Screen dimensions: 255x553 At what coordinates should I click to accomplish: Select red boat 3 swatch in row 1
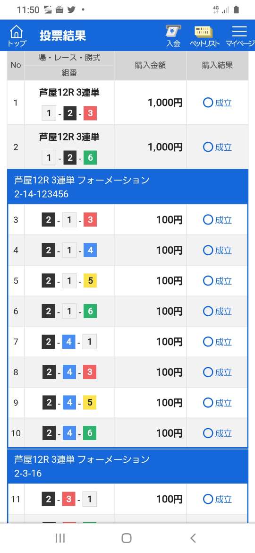click(90, 113)
